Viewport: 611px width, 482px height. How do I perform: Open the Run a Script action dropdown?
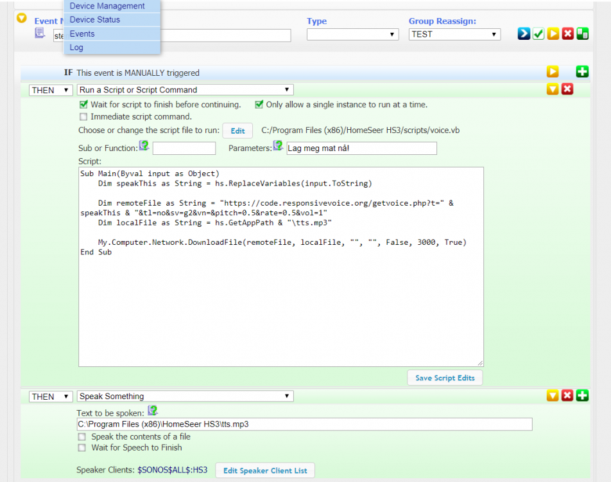point(185,90)
